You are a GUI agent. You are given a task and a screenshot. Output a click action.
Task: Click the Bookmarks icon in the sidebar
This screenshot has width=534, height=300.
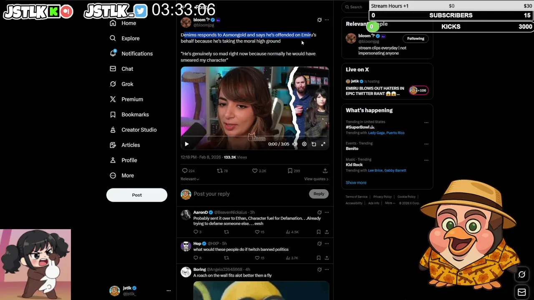(x=113, y=115)
